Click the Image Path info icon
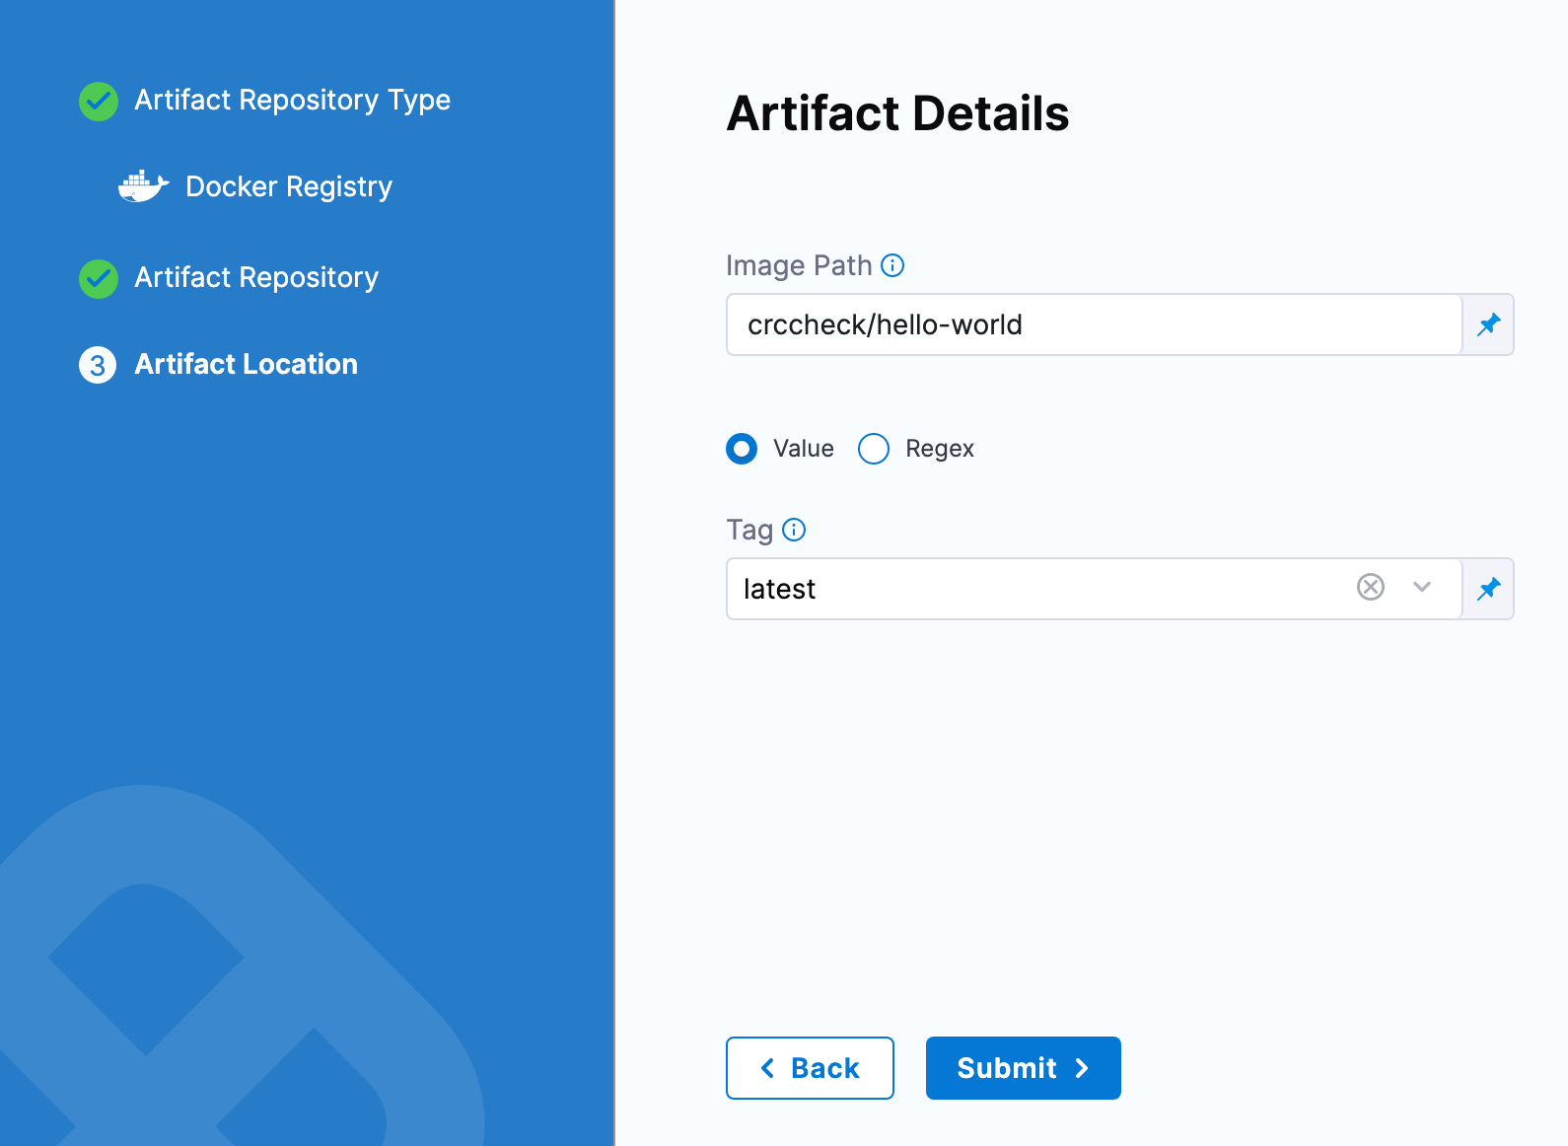 pos(892,265)
